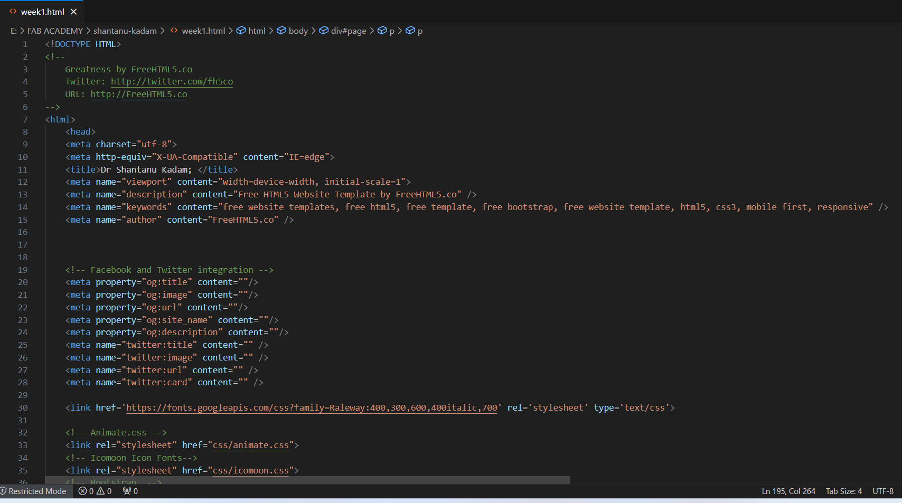The image size is (902, 503).
Task: Open FAB ACADEMY breadcrumb folder
Action: point(55,31)
